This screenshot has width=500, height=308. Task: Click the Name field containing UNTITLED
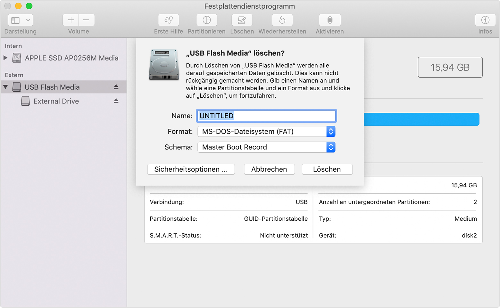(266, 116)
